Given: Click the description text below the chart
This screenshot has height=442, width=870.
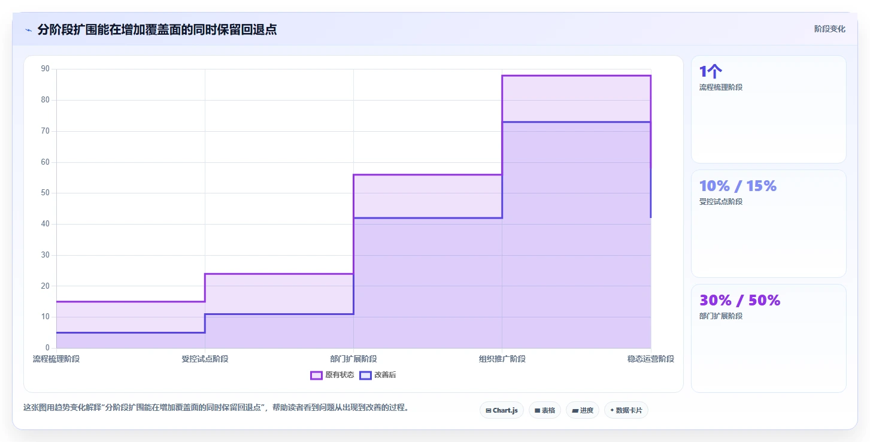Looking at the screenshot, I should pyautogui.click(x=216, y=408).
